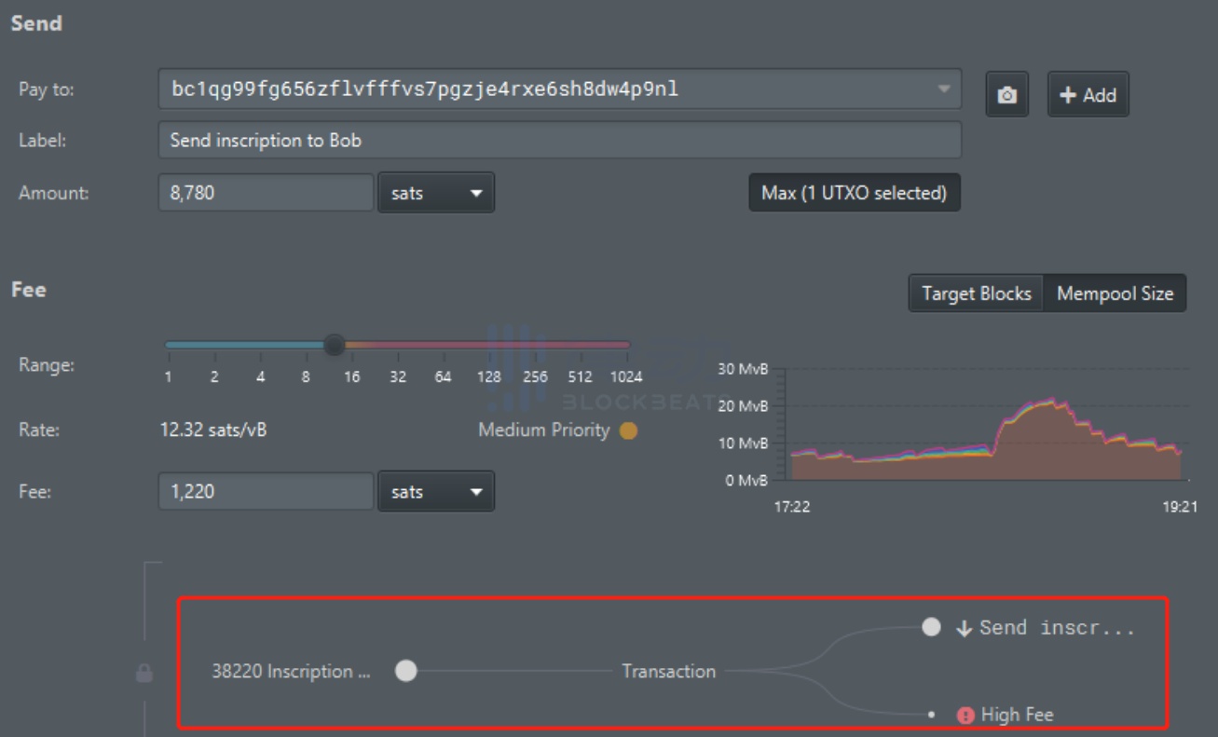Select the small fee output node dot
The height and width of the screenshot is (737, 1218).
(932, 715)
